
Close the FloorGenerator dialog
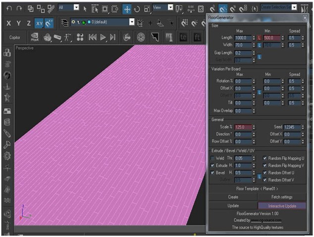(305, 18)
